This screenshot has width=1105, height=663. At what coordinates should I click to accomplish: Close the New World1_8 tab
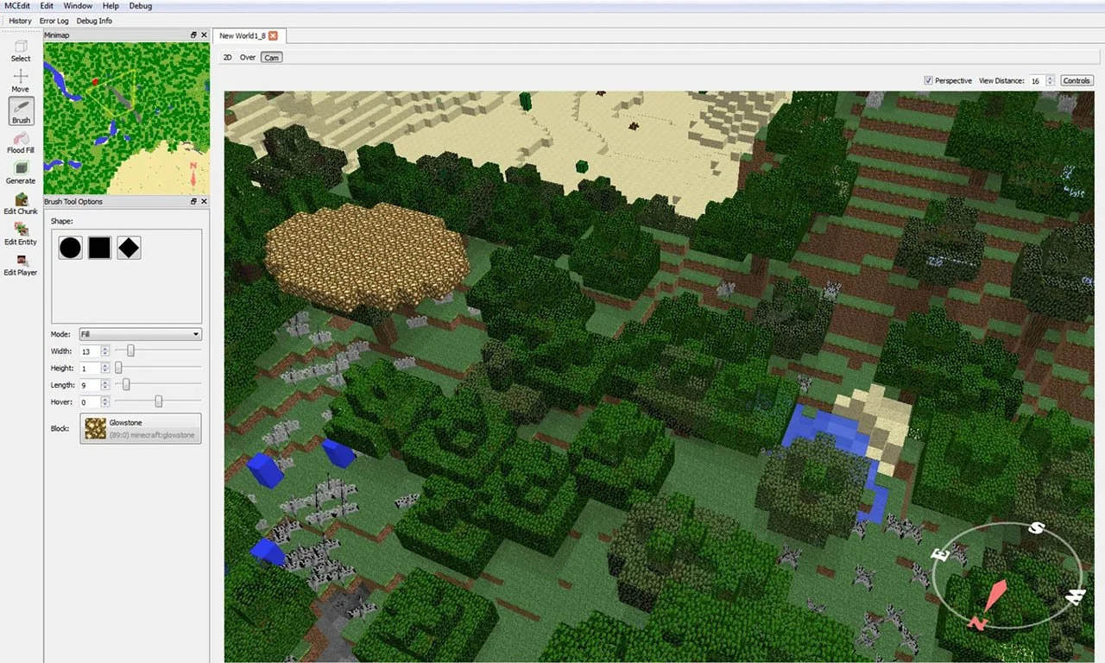click(273, 35)
